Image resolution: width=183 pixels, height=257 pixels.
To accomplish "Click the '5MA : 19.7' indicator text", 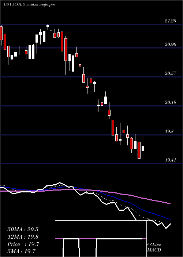I will point(22,251).
